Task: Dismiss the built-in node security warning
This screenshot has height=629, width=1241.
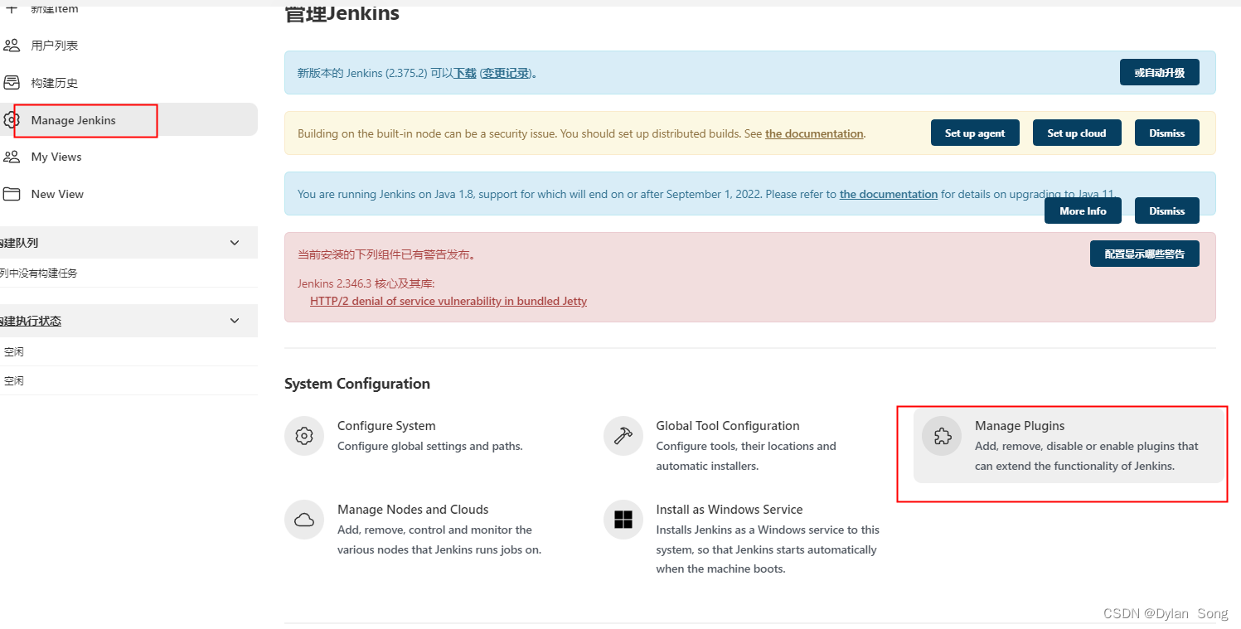Action: 1167,133
